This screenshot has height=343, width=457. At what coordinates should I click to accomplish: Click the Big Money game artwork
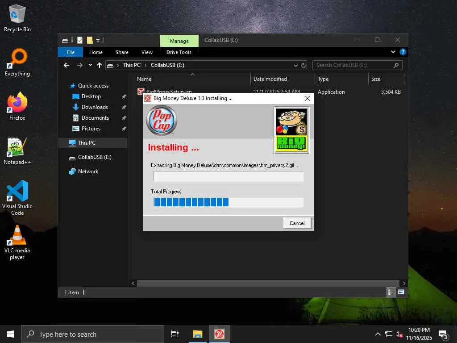[291, 130]
